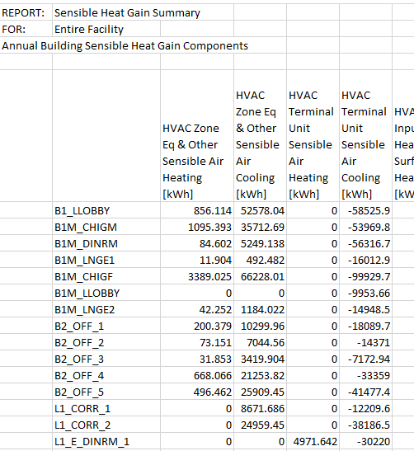
Task: Select the cell showing 35712.69
Action: tap(260, 228)
